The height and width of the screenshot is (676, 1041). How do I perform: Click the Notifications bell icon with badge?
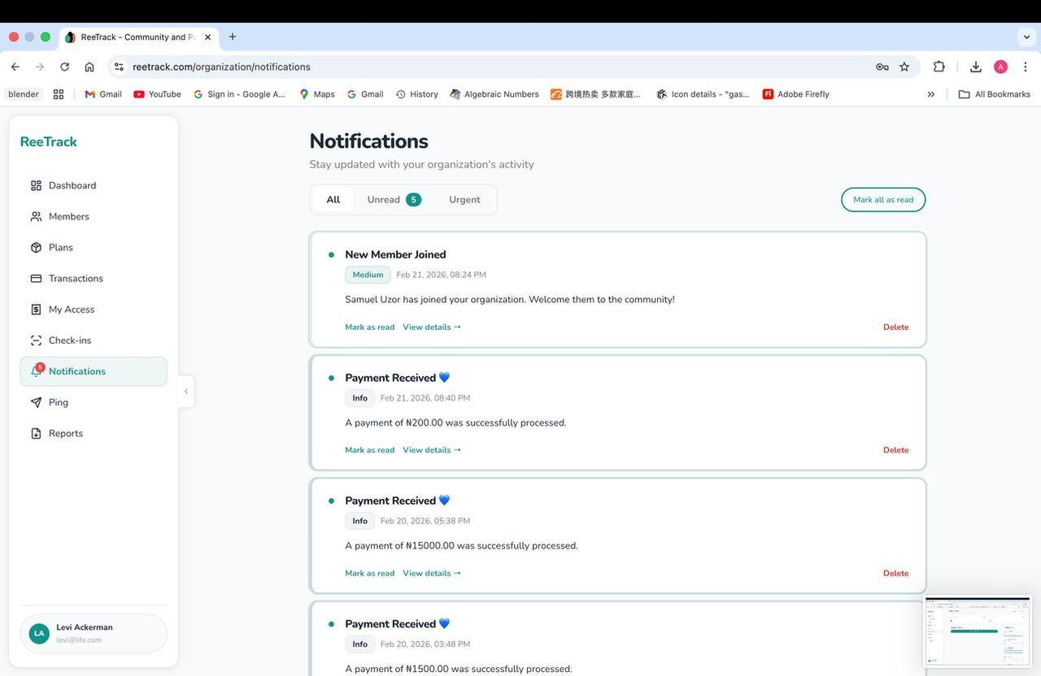point(34,370)
